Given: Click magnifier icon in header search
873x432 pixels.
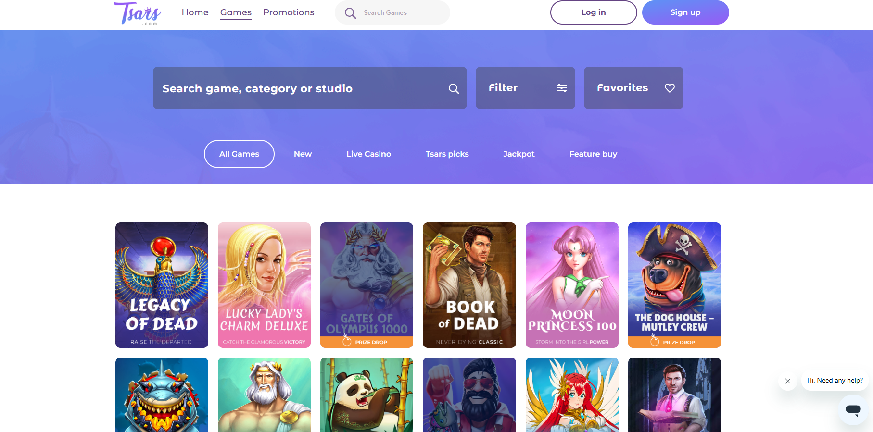Looking at the screenshot, I should 351,13.
